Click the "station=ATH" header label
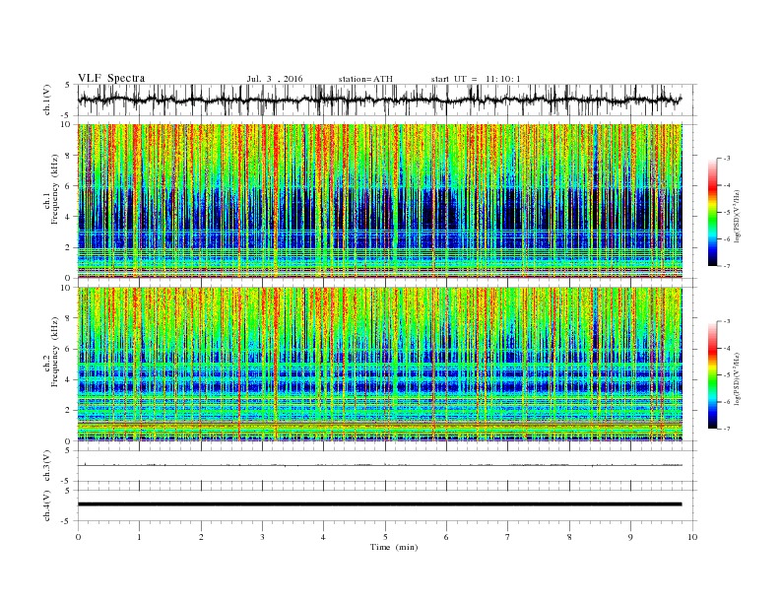This screenshot has height=603, width=780. click(x=365, y=79)
